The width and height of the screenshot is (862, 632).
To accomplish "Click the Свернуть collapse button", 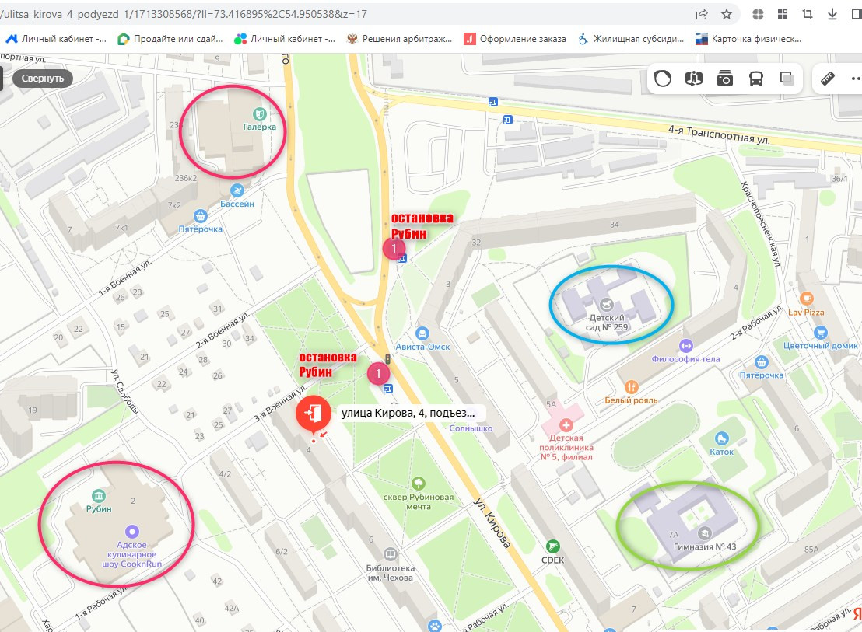I will tap(43, 78).
